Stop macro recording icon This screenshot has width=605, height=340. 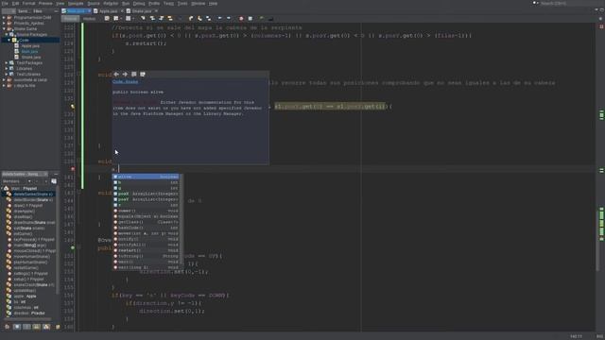click(250, 19)
